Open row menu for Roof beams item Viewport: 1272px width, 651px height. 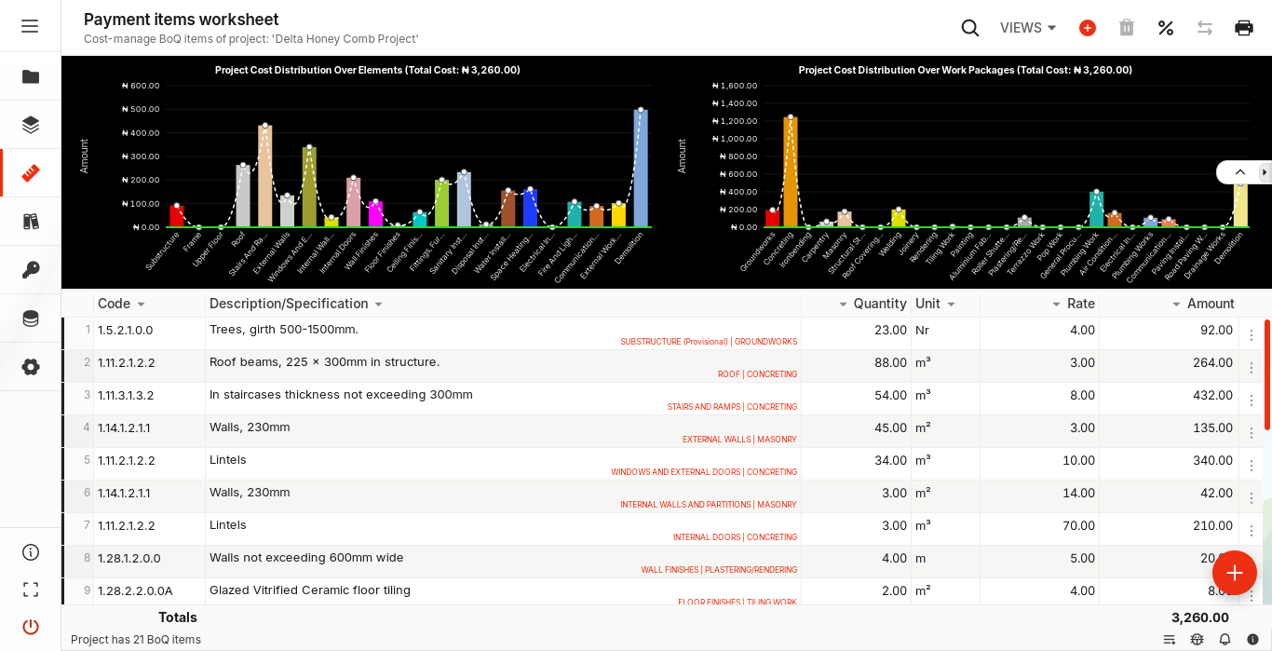[1252, 367]
